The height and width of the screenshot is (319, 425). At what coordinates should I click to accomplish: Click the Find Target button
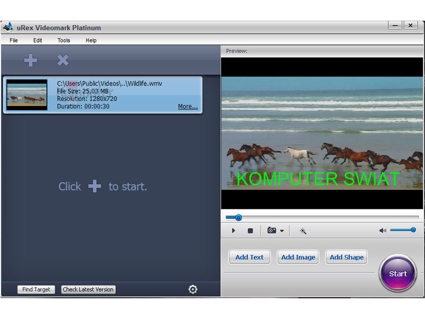(x=36, y=289)
